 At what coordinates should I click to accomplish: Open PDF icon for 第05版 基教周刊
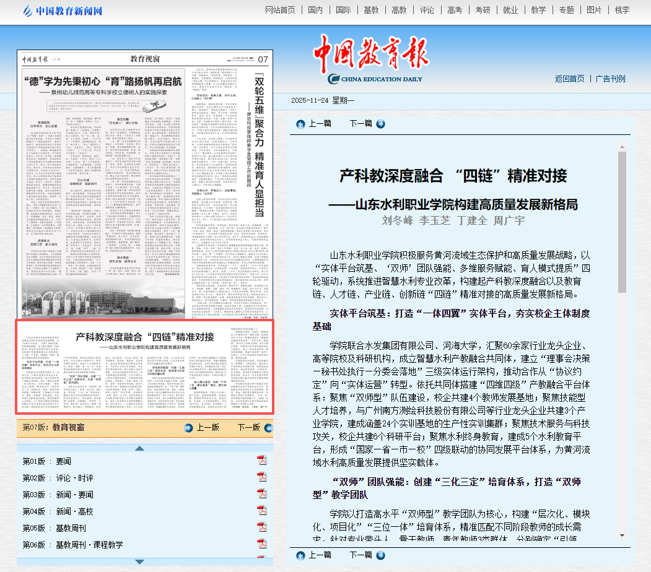point(262,527)
